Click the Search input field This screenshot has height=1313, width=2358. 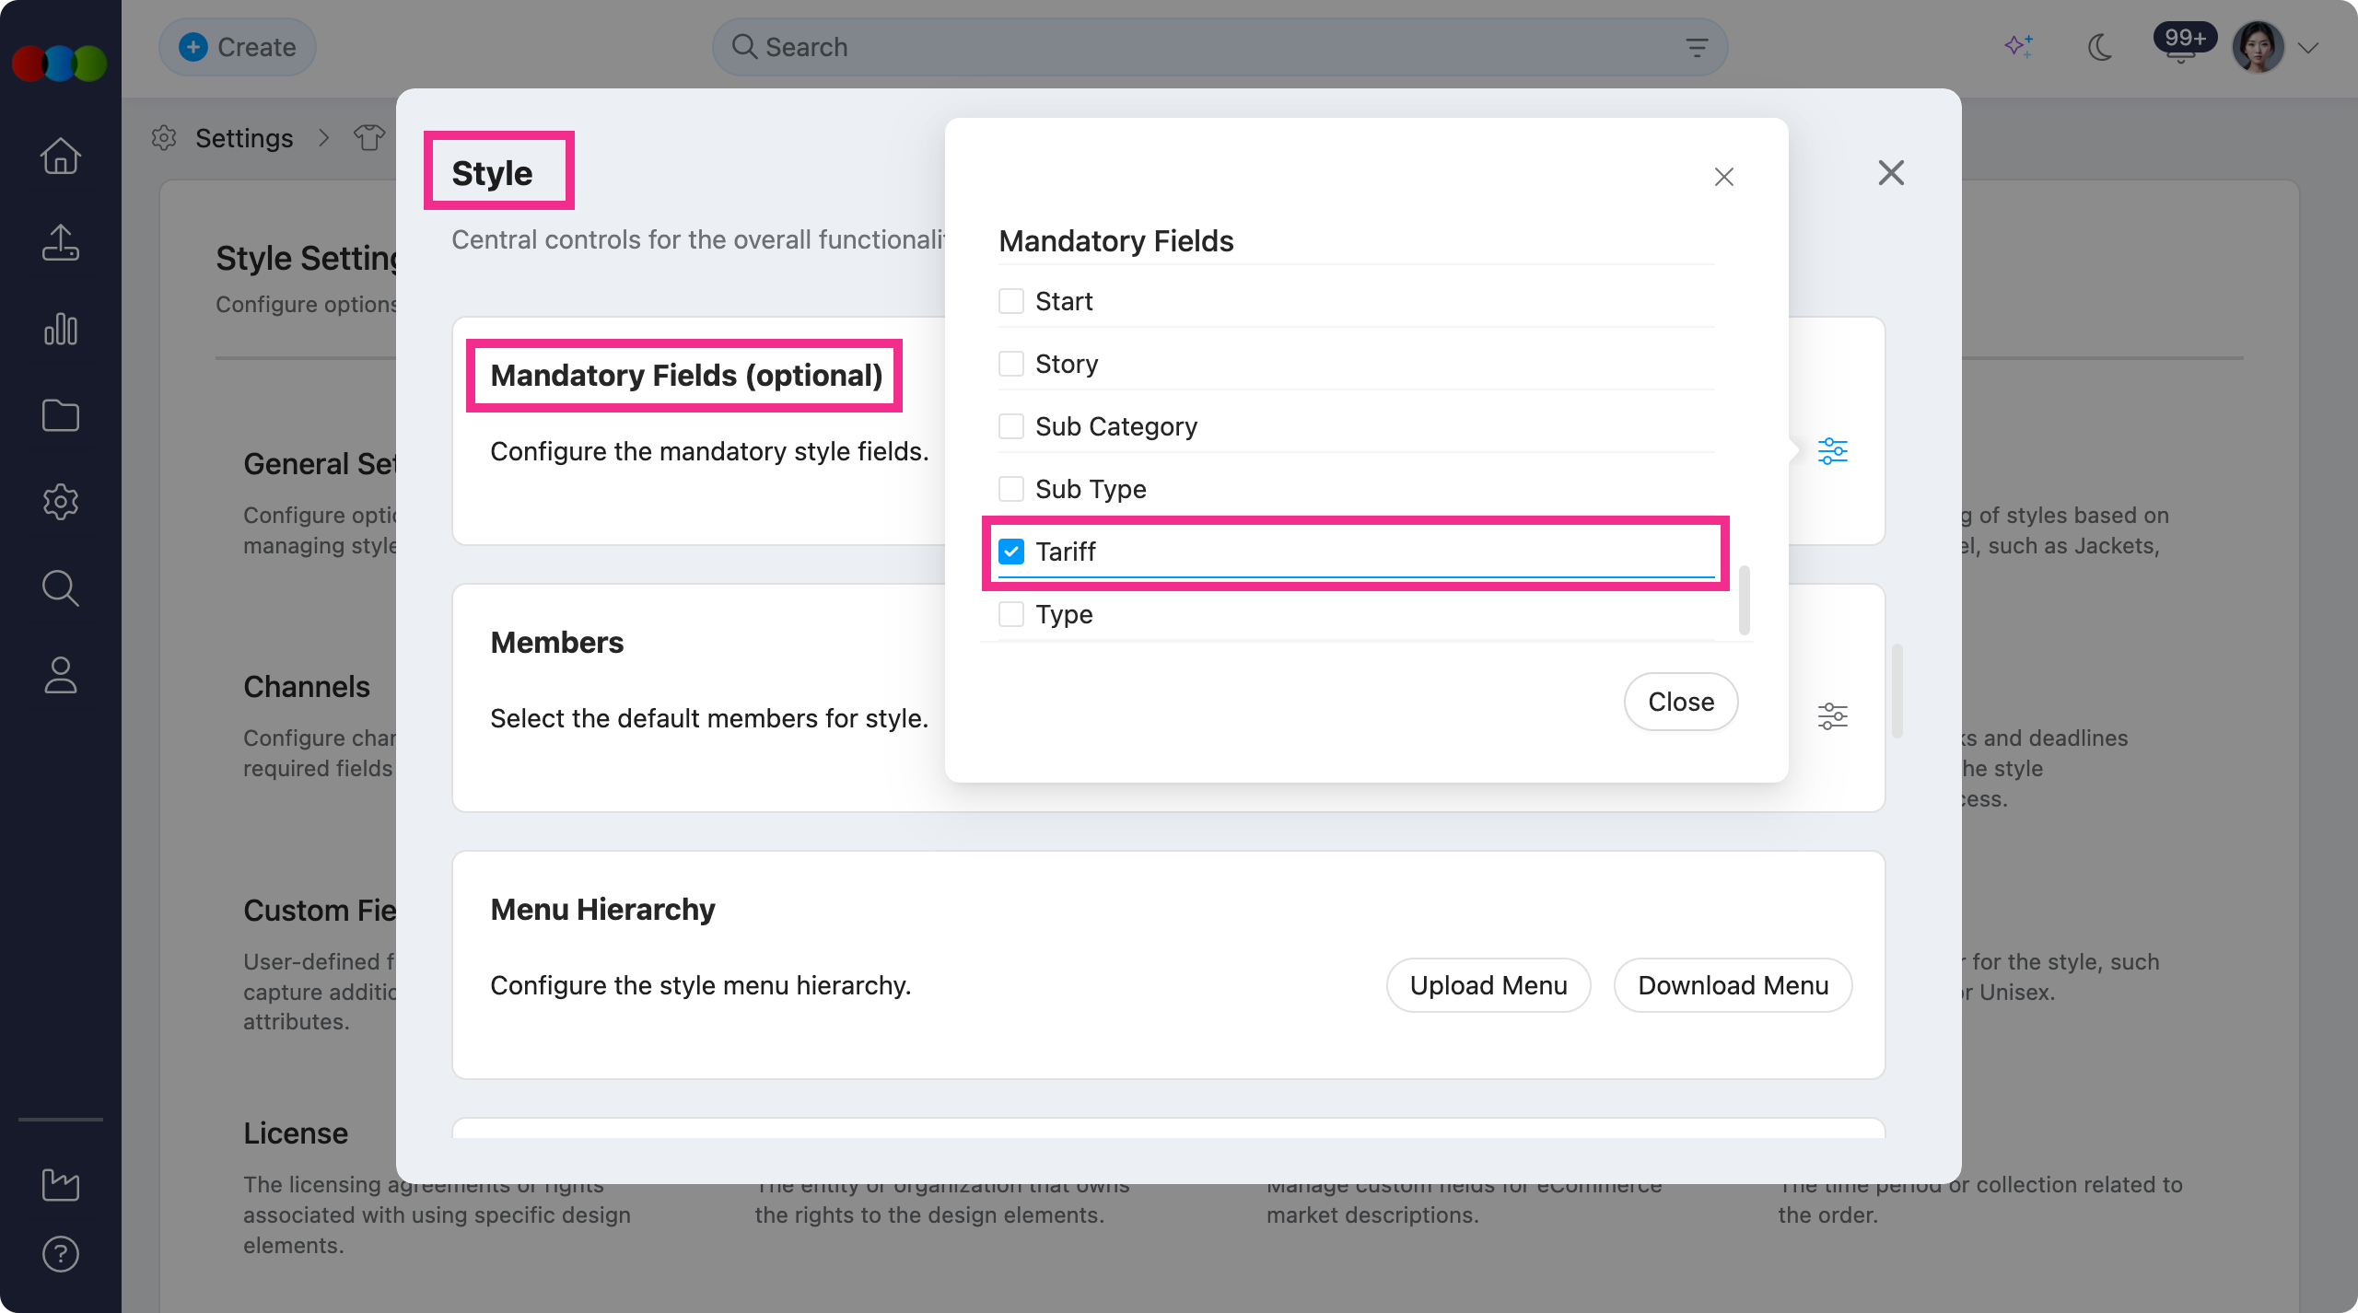pos(1220,47)
